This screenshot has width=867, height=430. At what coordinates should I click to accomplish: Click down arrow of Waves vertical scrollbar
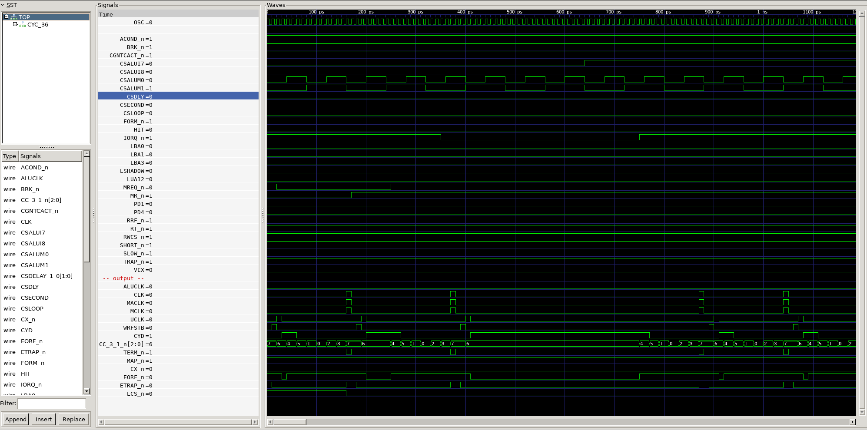point(862,412)
